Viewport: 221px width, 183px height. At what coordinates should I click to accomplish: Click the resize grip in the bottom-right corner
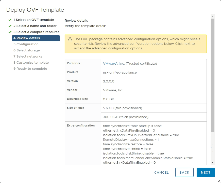pos(219,181)
